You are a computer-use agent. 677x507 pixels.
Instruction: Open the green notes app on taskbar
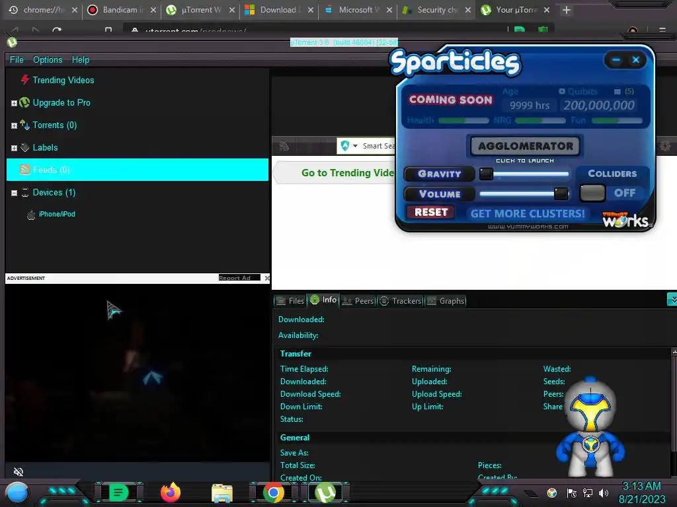[119, 492]
